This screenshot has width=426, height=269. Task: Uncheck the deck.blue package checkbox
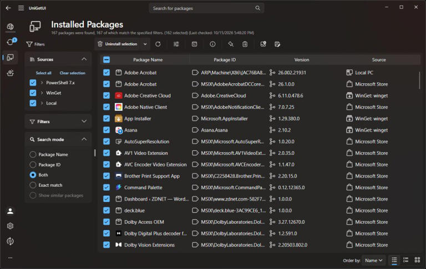point(106,210)
